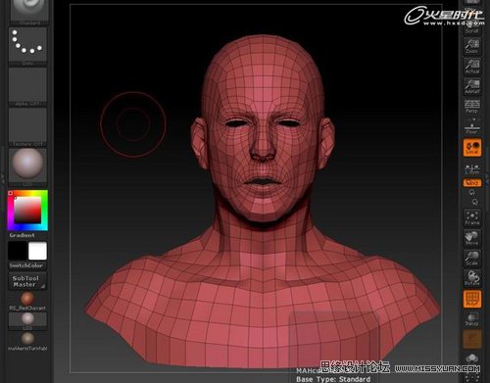The image size is (490, 383).
Task: Click the Scale view icon
Action: [x=472, y=259]
